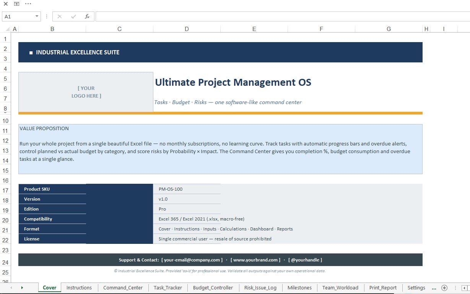The height and width of the screenshot is (294, 470).
Task: Click the Name Box showing A1
Action: 18,16
